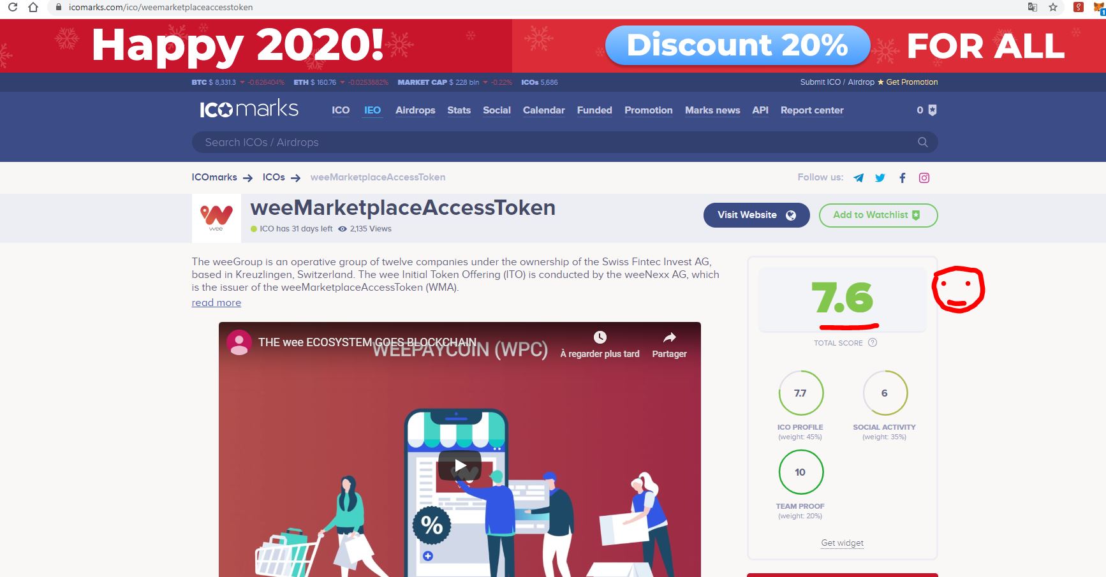Click the search magnifier icon
Screen dimensions: 1106x577
point(922,142)
